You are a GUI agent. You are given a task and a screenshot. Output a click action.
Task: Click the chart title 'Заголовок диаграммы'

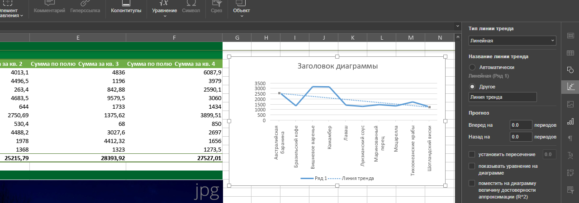(337, 66)
